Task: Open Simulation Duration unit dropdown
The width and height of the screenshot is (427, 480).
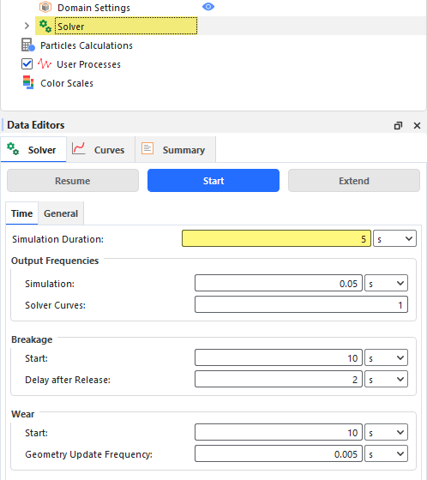Action: click(x=394, y=238)
